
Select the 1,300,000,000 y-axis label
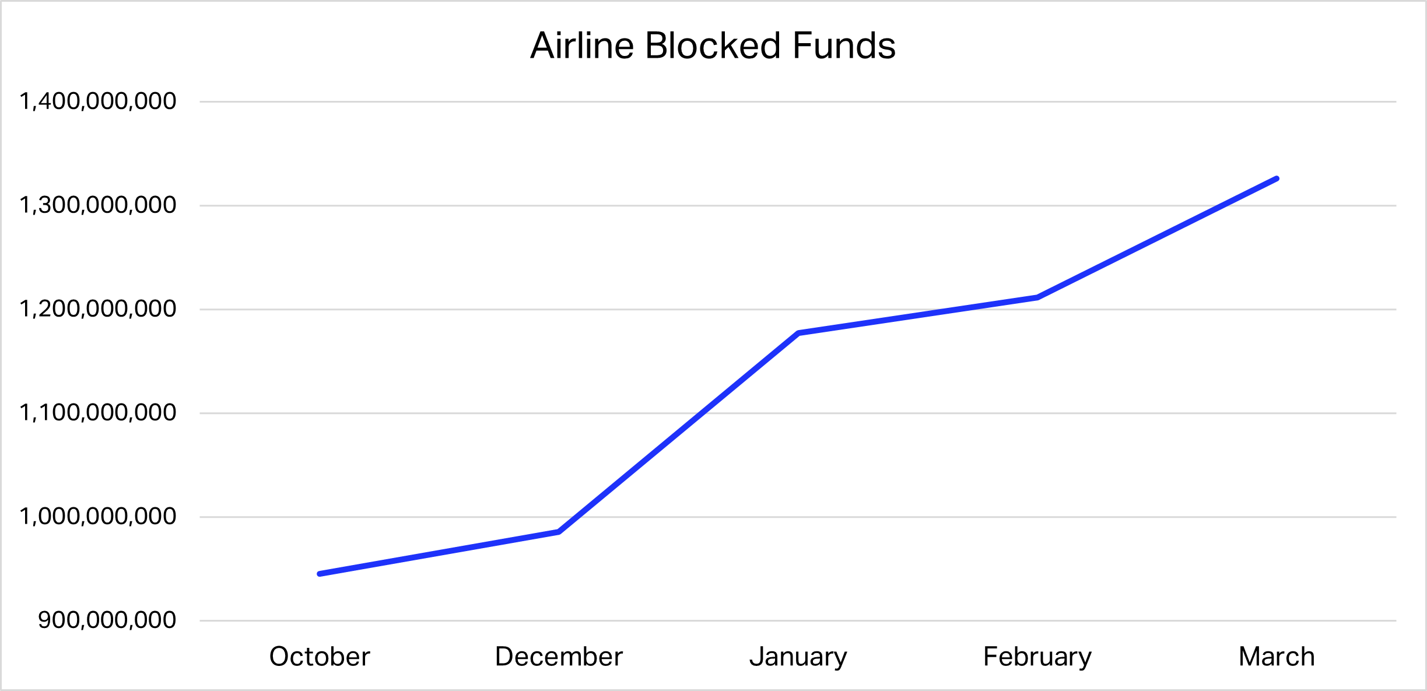click(98, 205)
